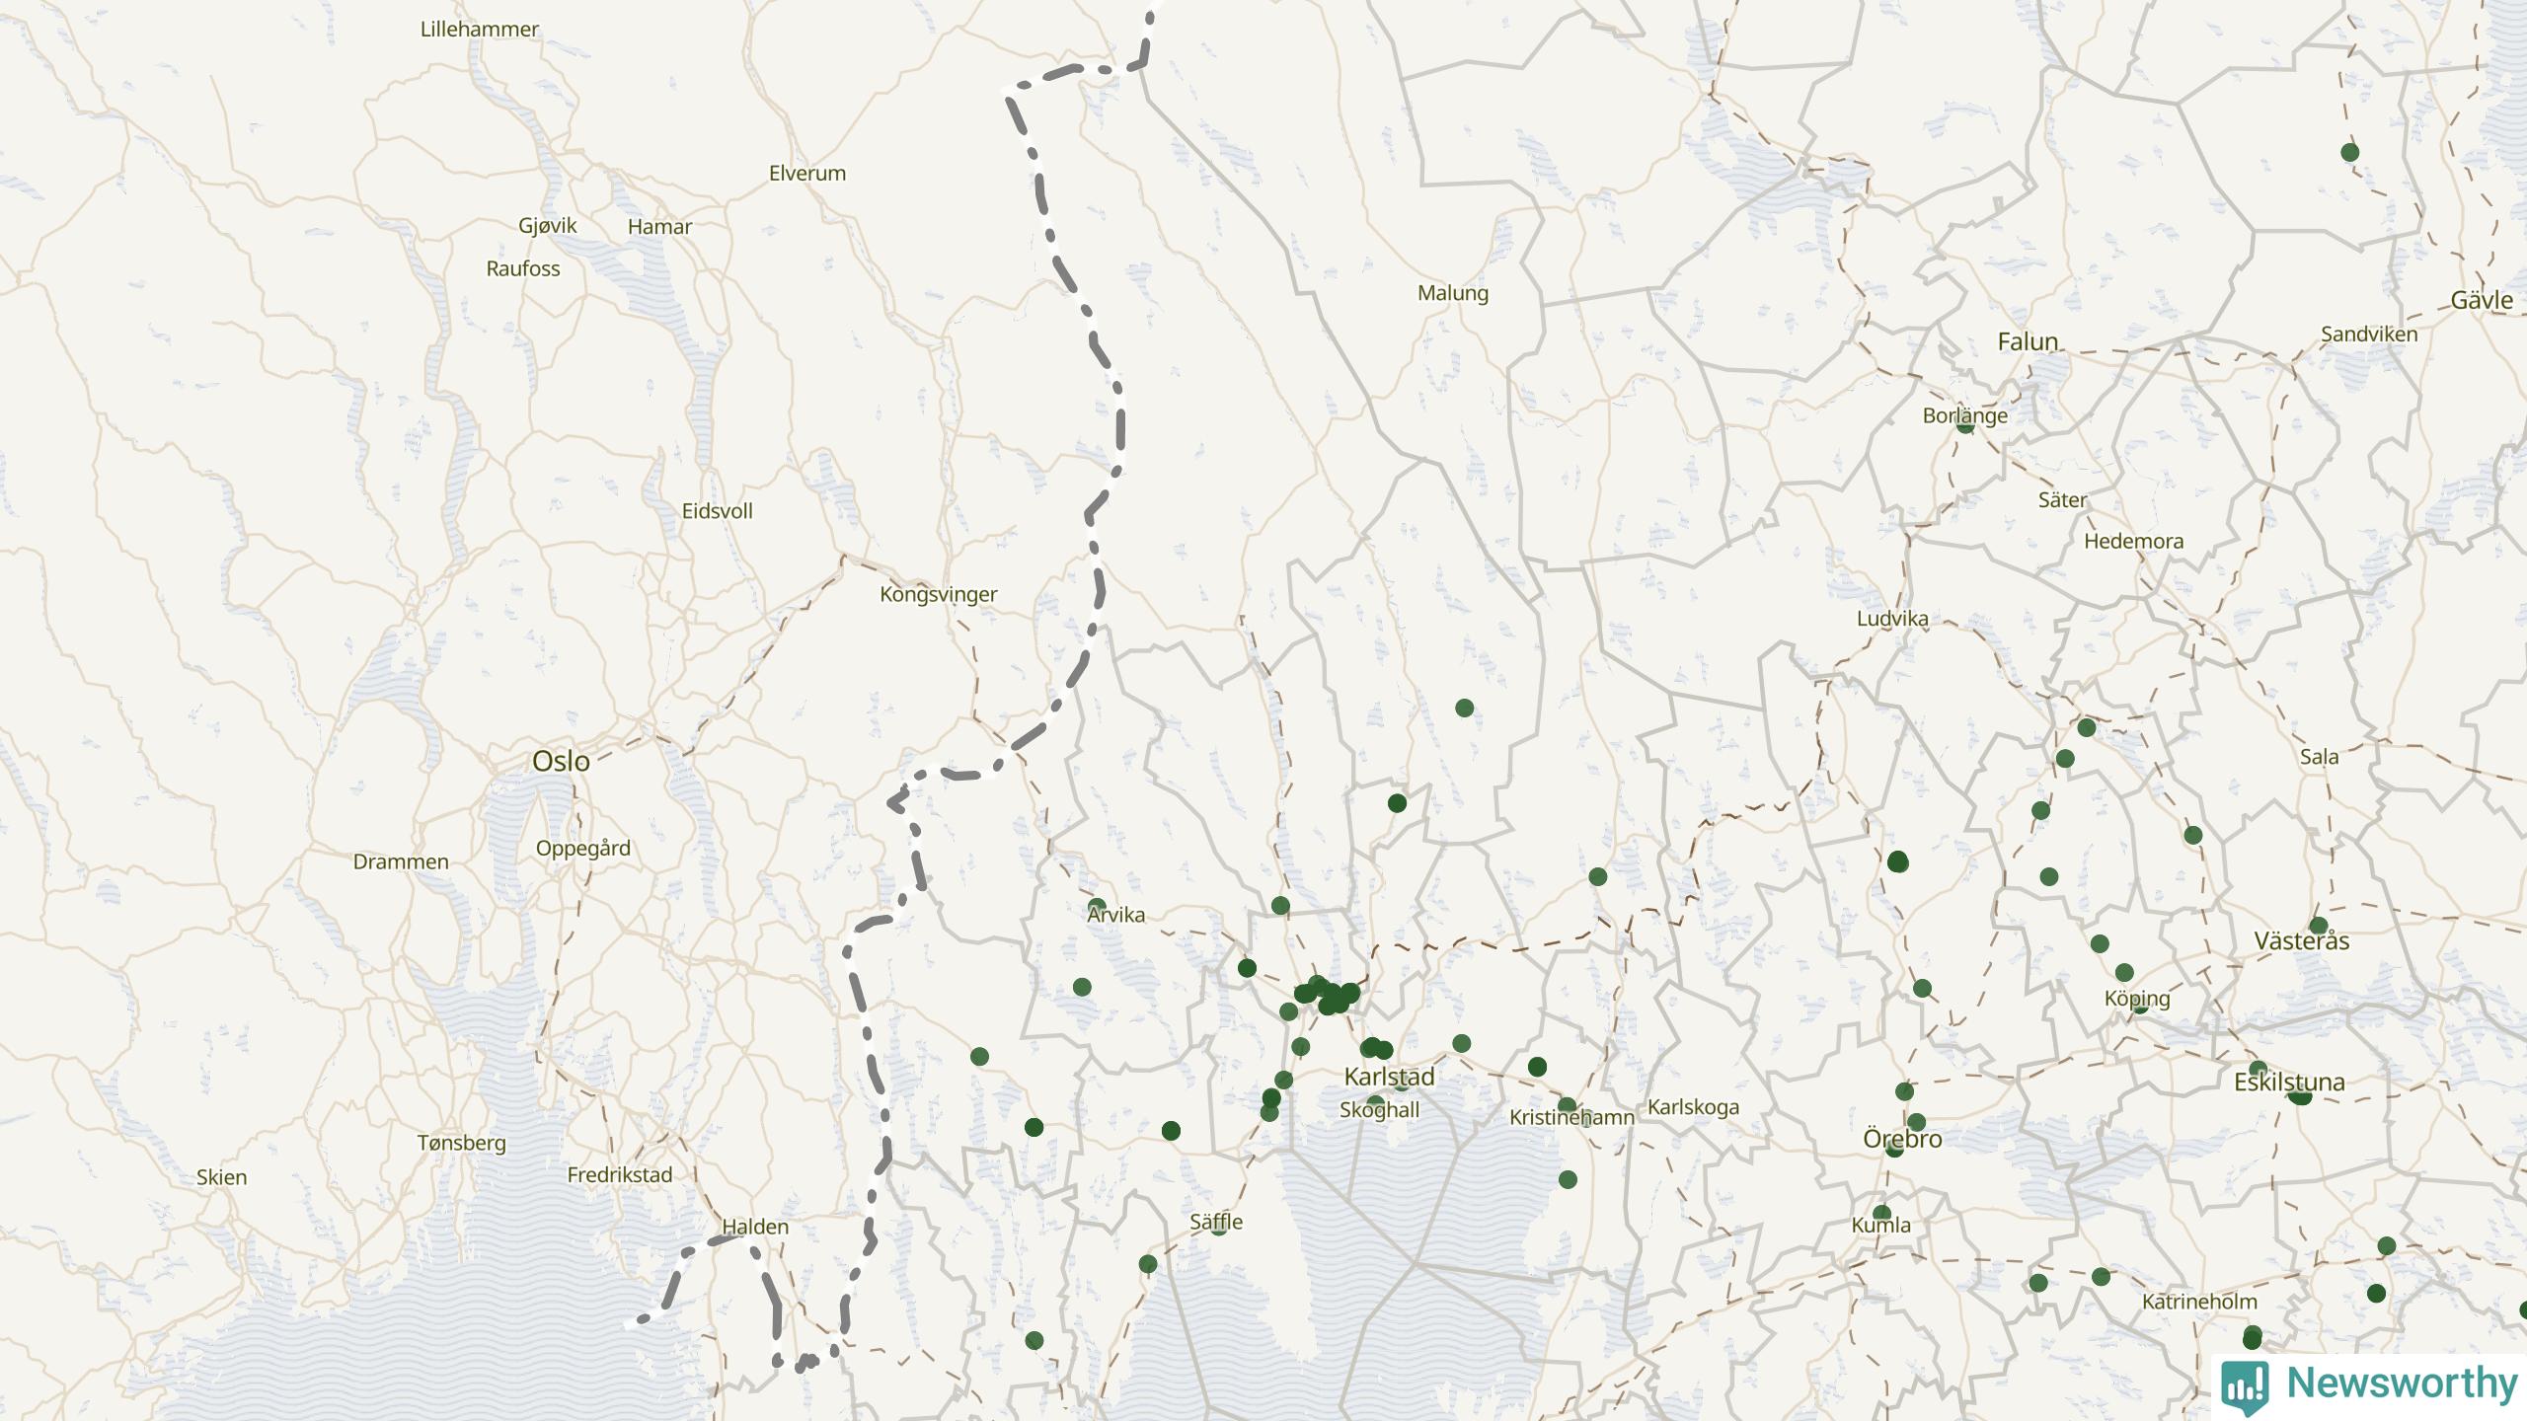This screenshot has height=1421, width=2527.
Task: Select the Karlstad city label
Action: pos(1390,1078)
